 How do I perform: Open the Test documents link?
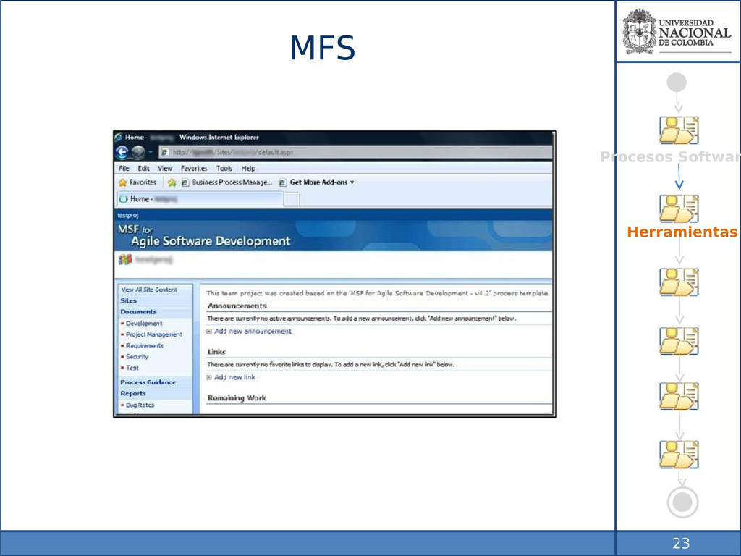[132, 368]
